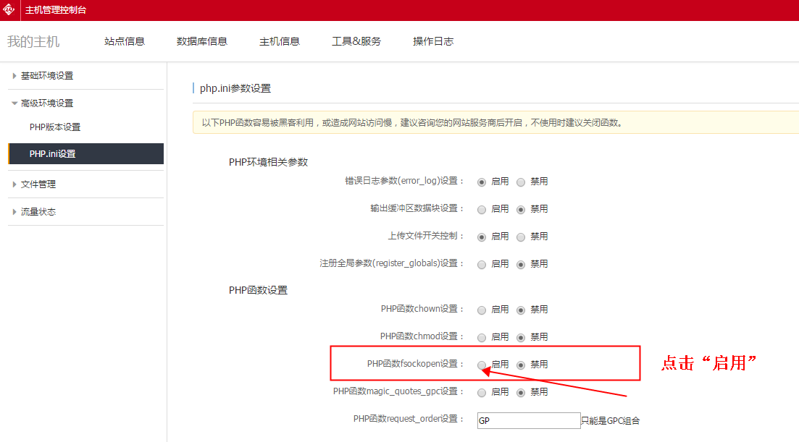Click the request_order text field
The image size is (799, 442).
point(528,420)
